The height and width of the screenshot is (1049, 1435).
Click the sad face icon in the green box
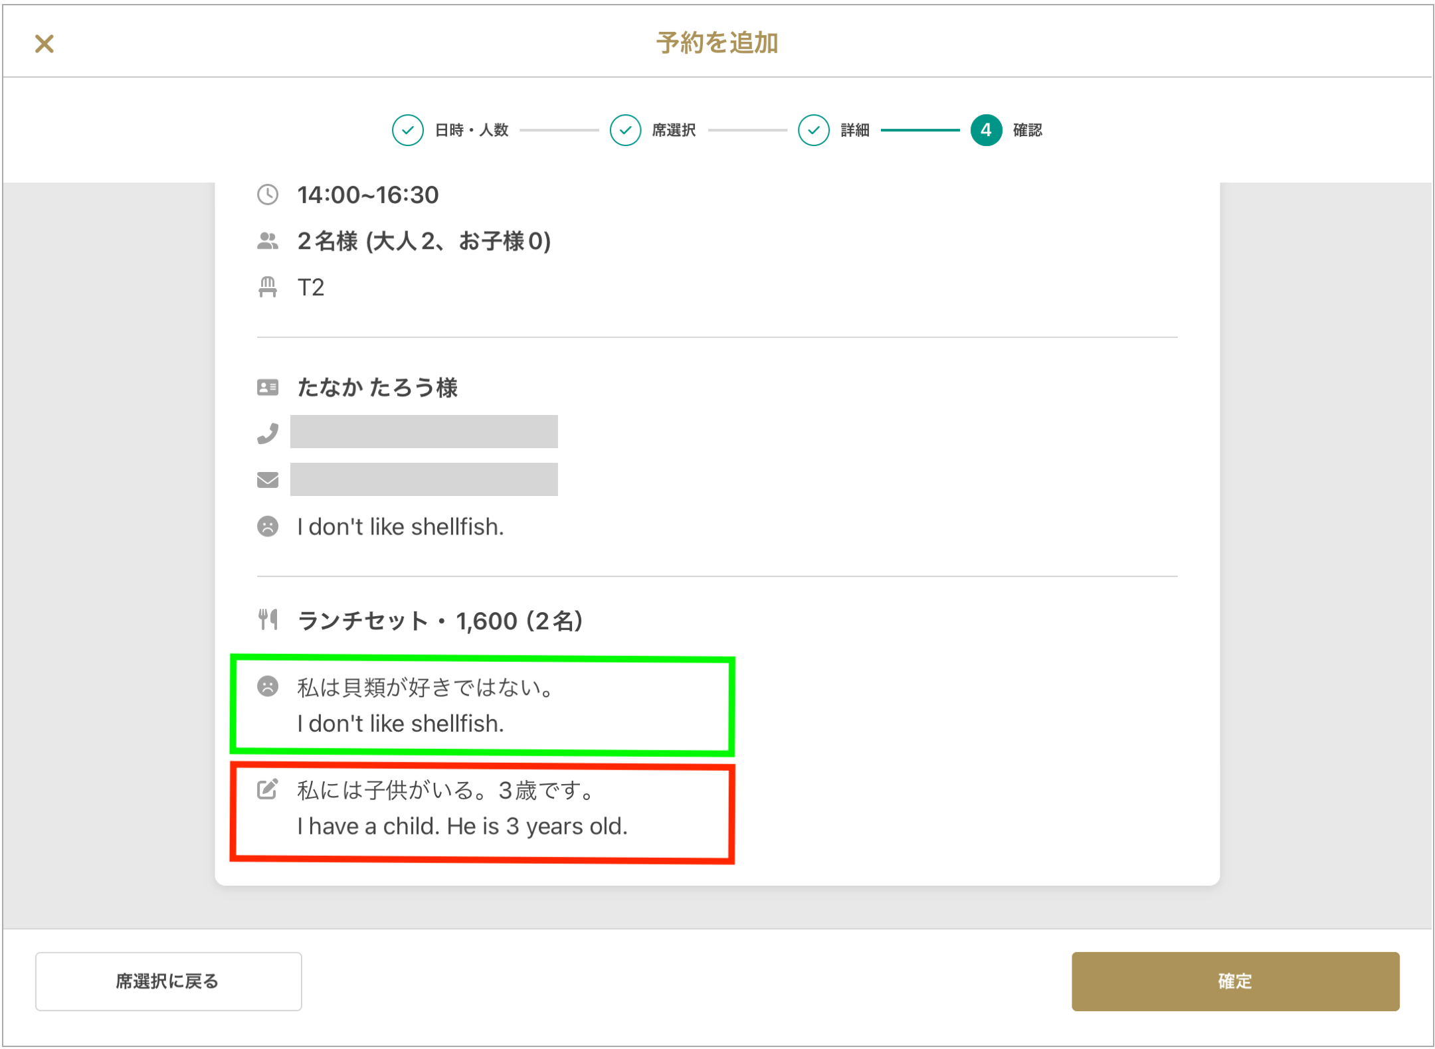(x=268, y=686)
